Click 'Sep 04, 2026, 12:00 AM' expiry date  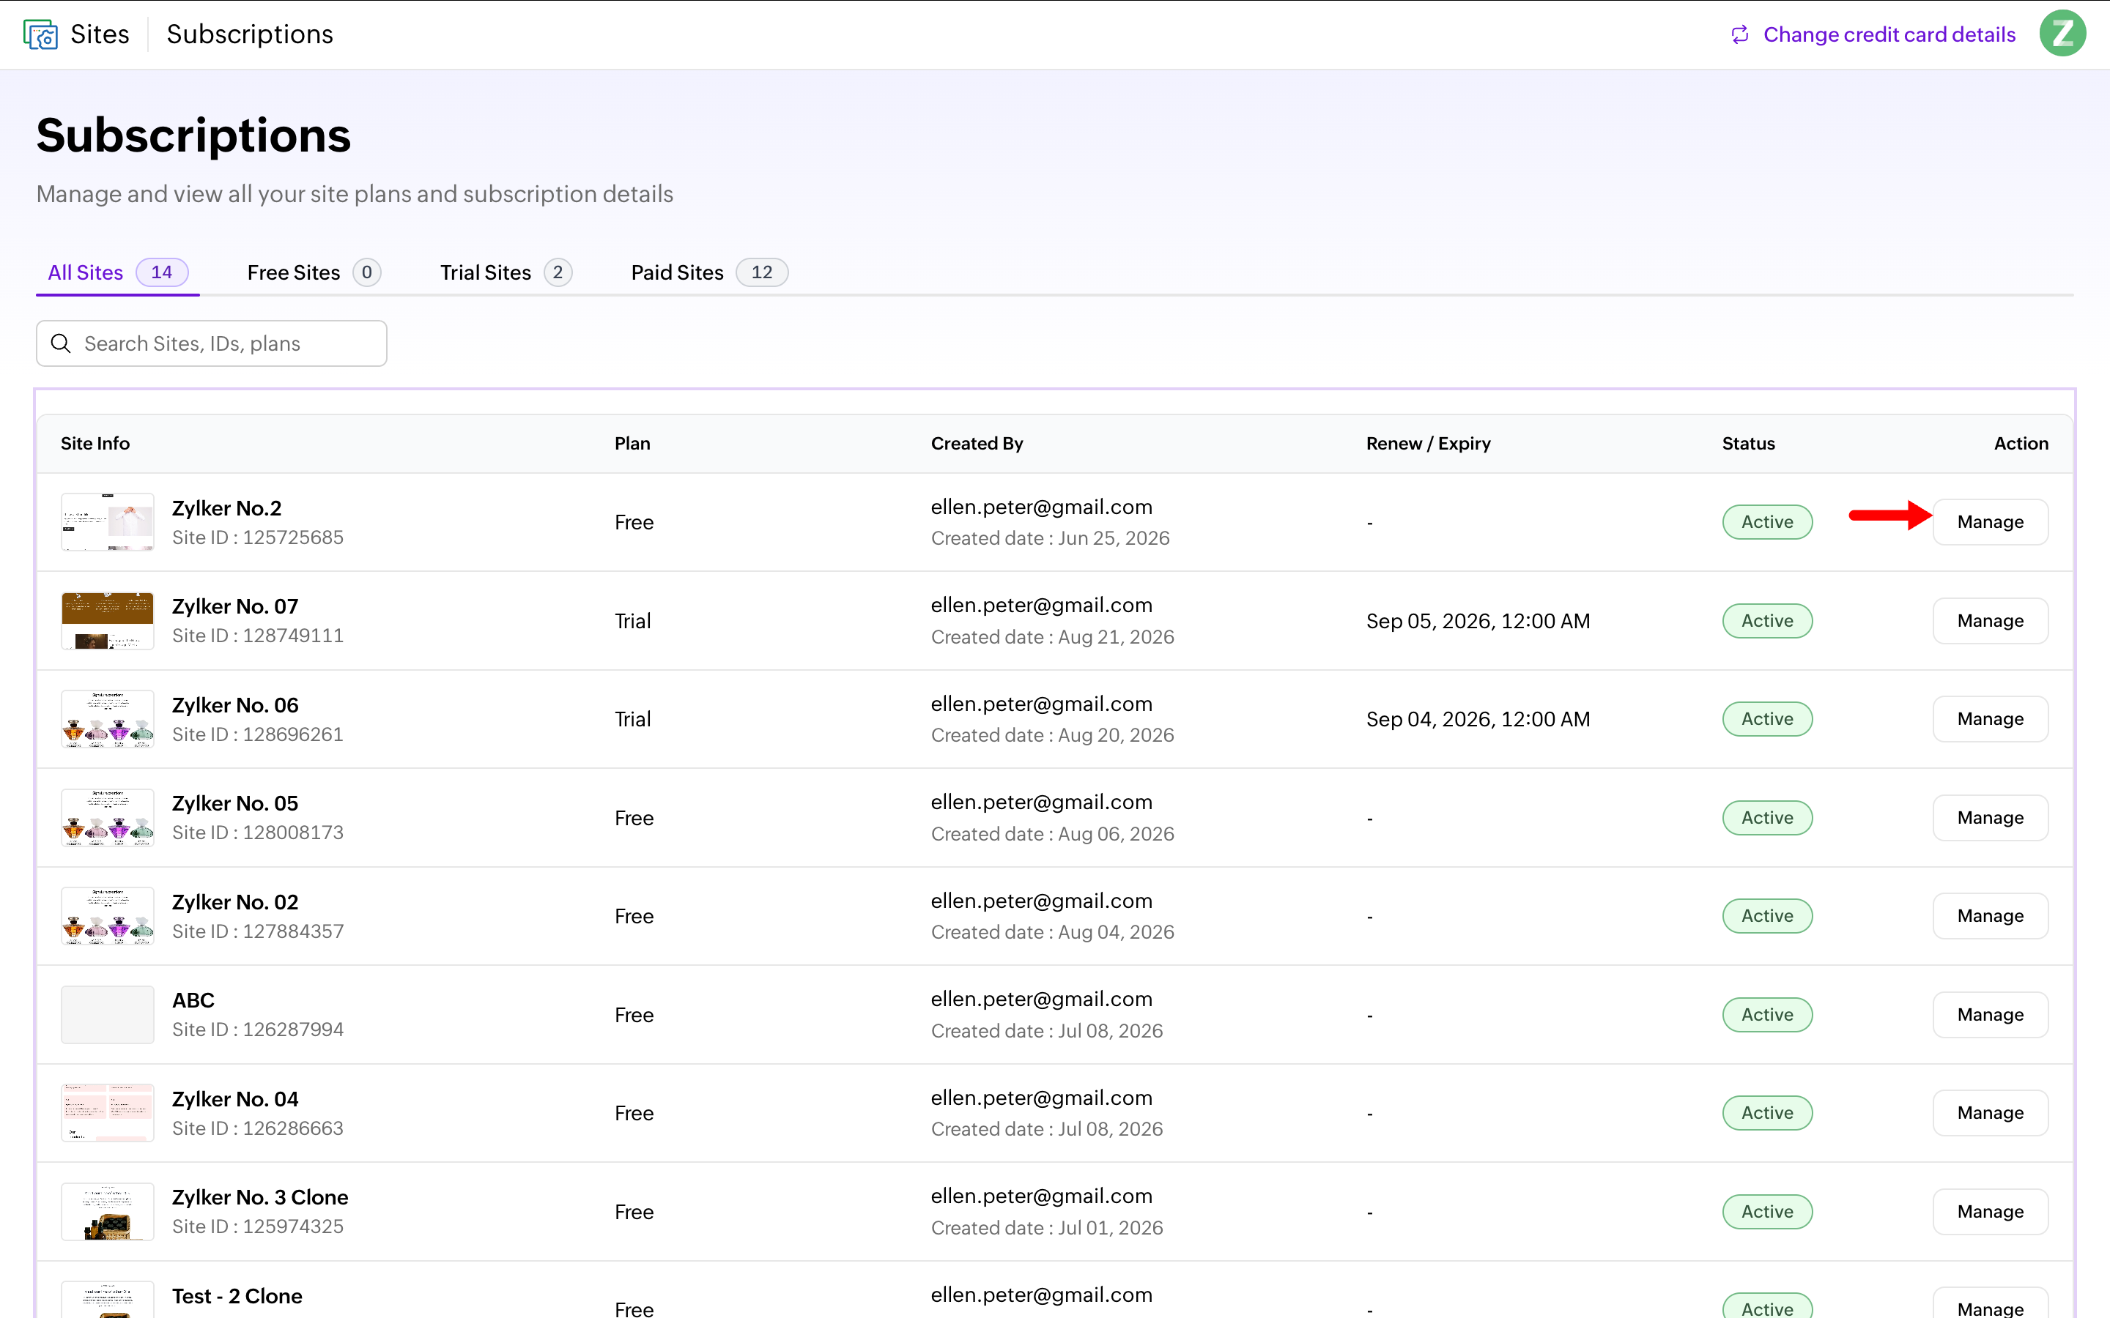point(1478,719)
